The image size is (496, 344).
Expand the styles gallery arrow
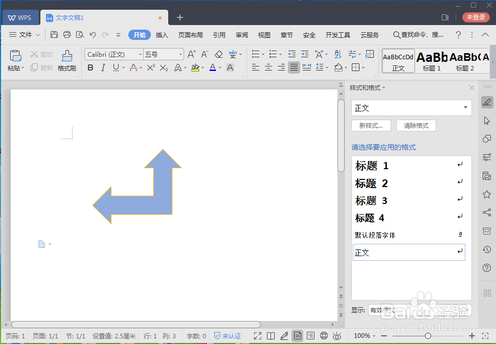point(493,62)
